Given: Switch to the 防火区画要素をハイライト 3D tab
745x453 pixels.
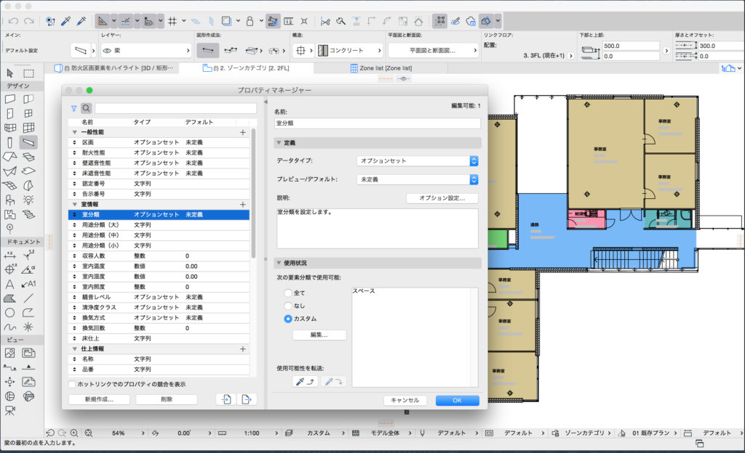Looking at the screenshot, I should (x=114, y=68).
